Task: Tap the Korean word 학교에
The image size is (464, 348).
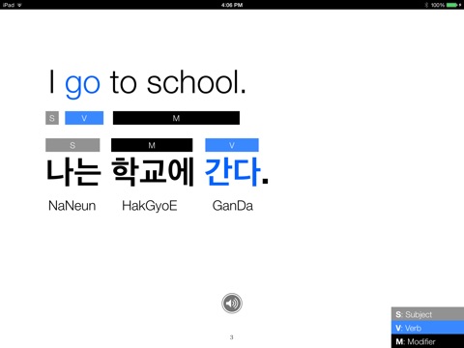Action: [153, 172]
